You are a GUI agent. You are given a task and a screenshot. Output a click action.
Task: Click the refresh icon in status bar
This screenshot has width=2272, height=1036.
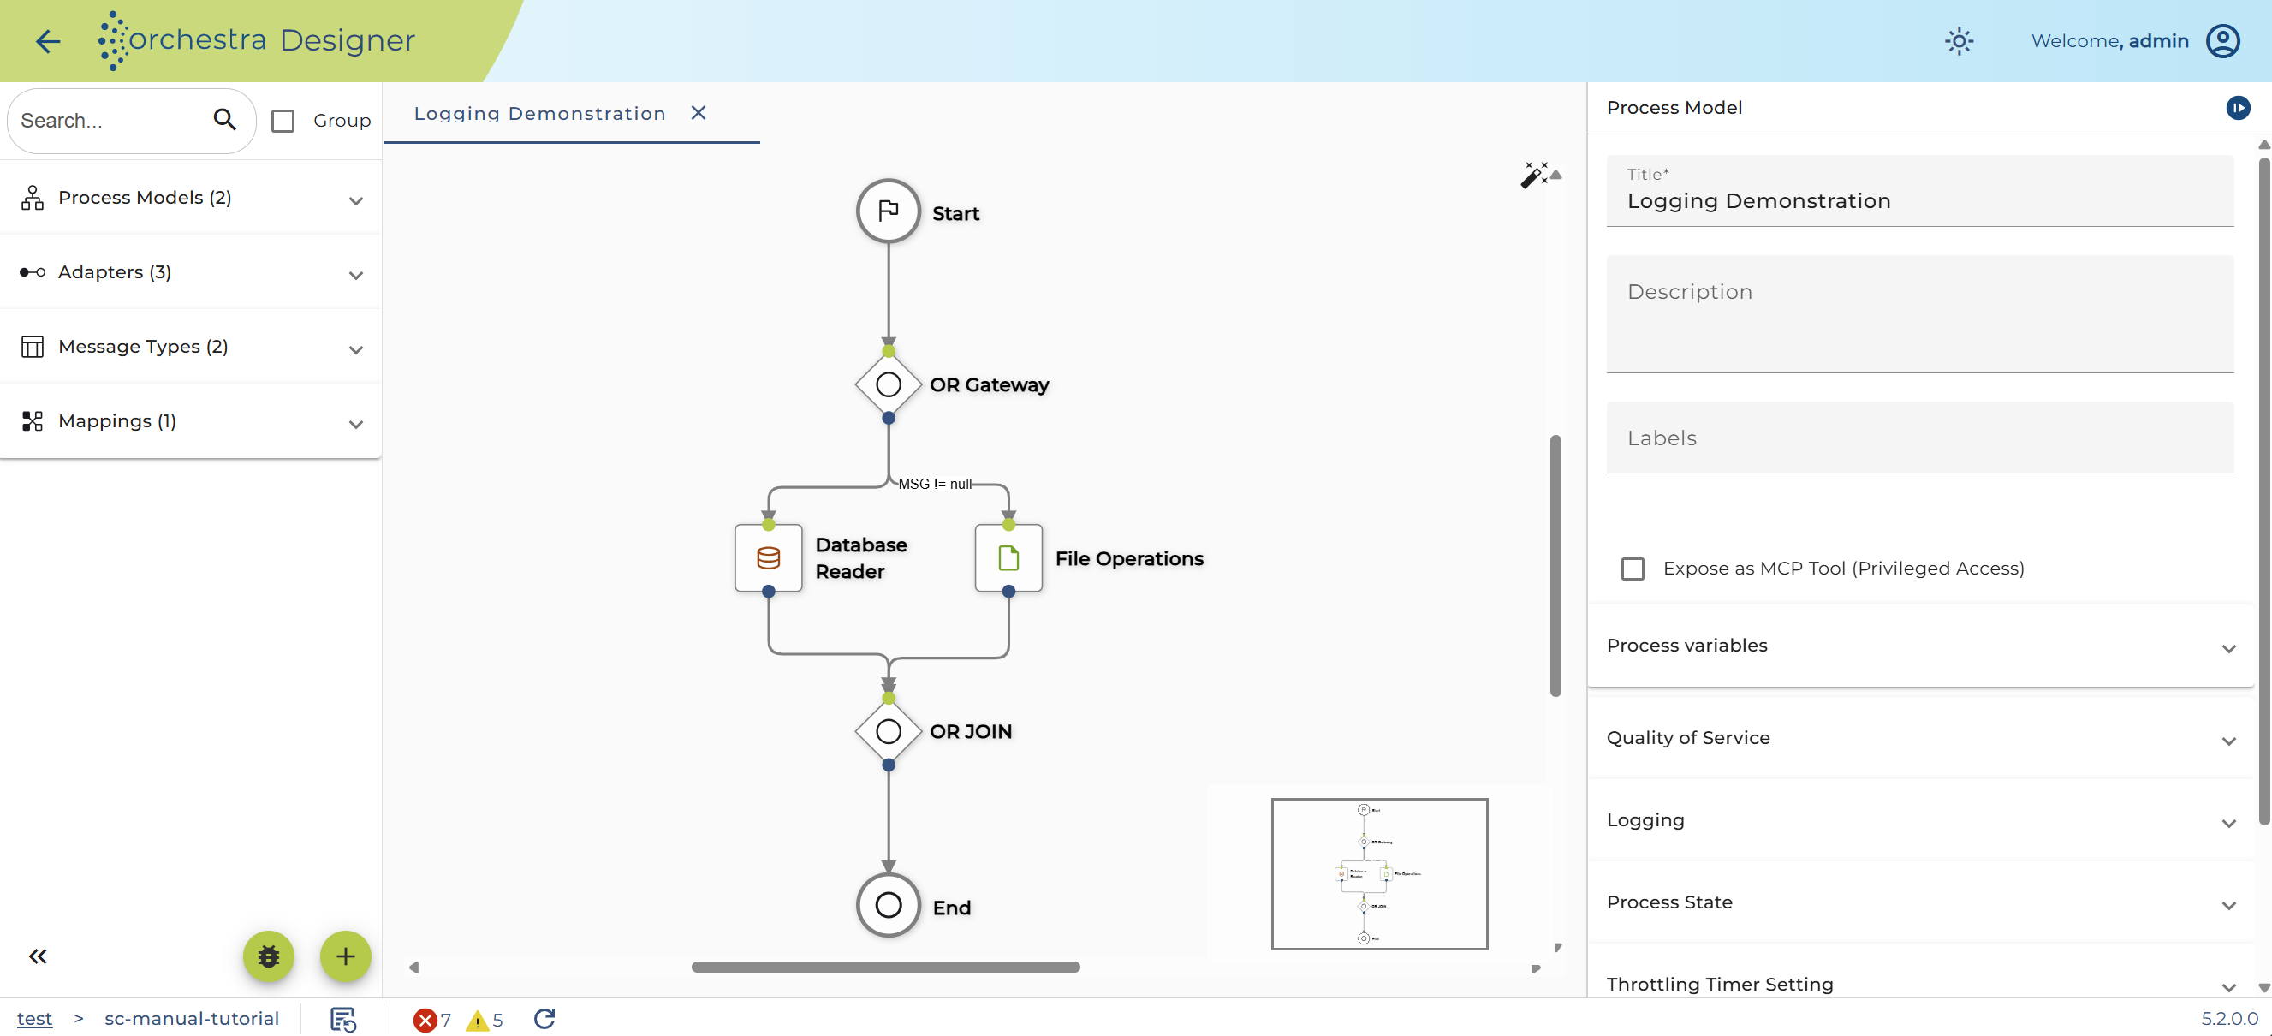pyautogui.click(x=544, y=1018)
